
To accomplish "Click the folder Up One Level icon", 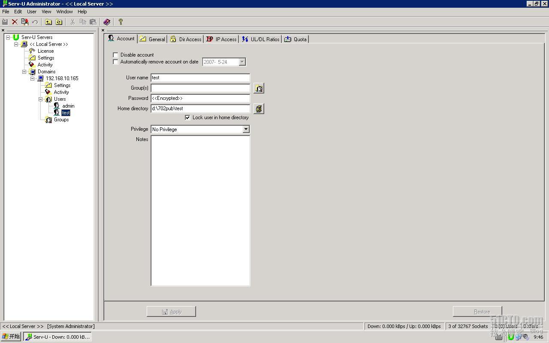I will point(48,22).
